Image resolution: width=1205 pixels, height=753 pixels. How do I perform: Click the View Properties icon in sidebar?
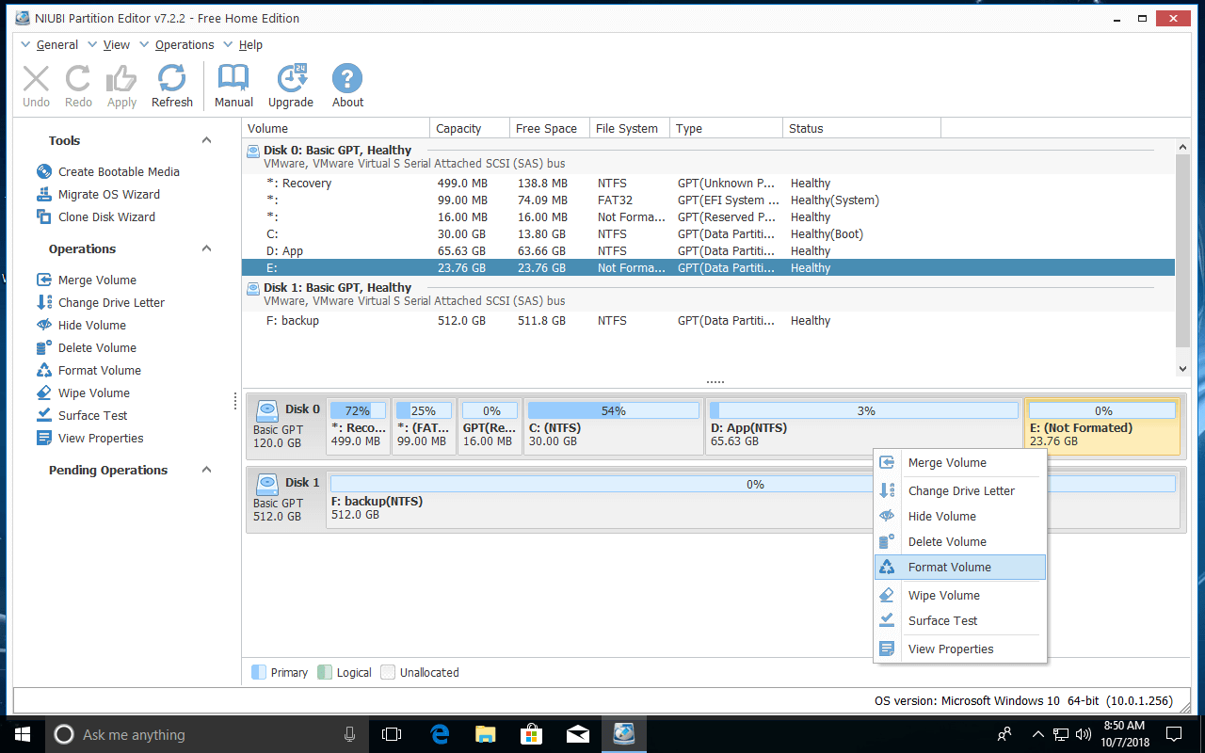(x=43, y=438)
